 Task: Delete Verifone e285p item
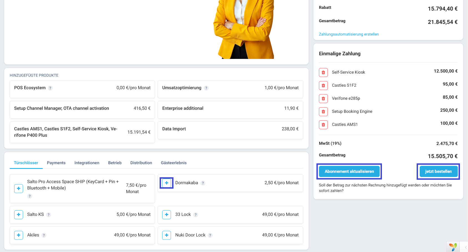323,98
